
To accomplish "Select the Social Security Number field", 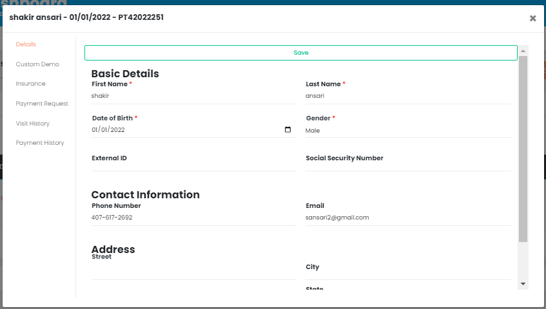I will click(407, 165).
